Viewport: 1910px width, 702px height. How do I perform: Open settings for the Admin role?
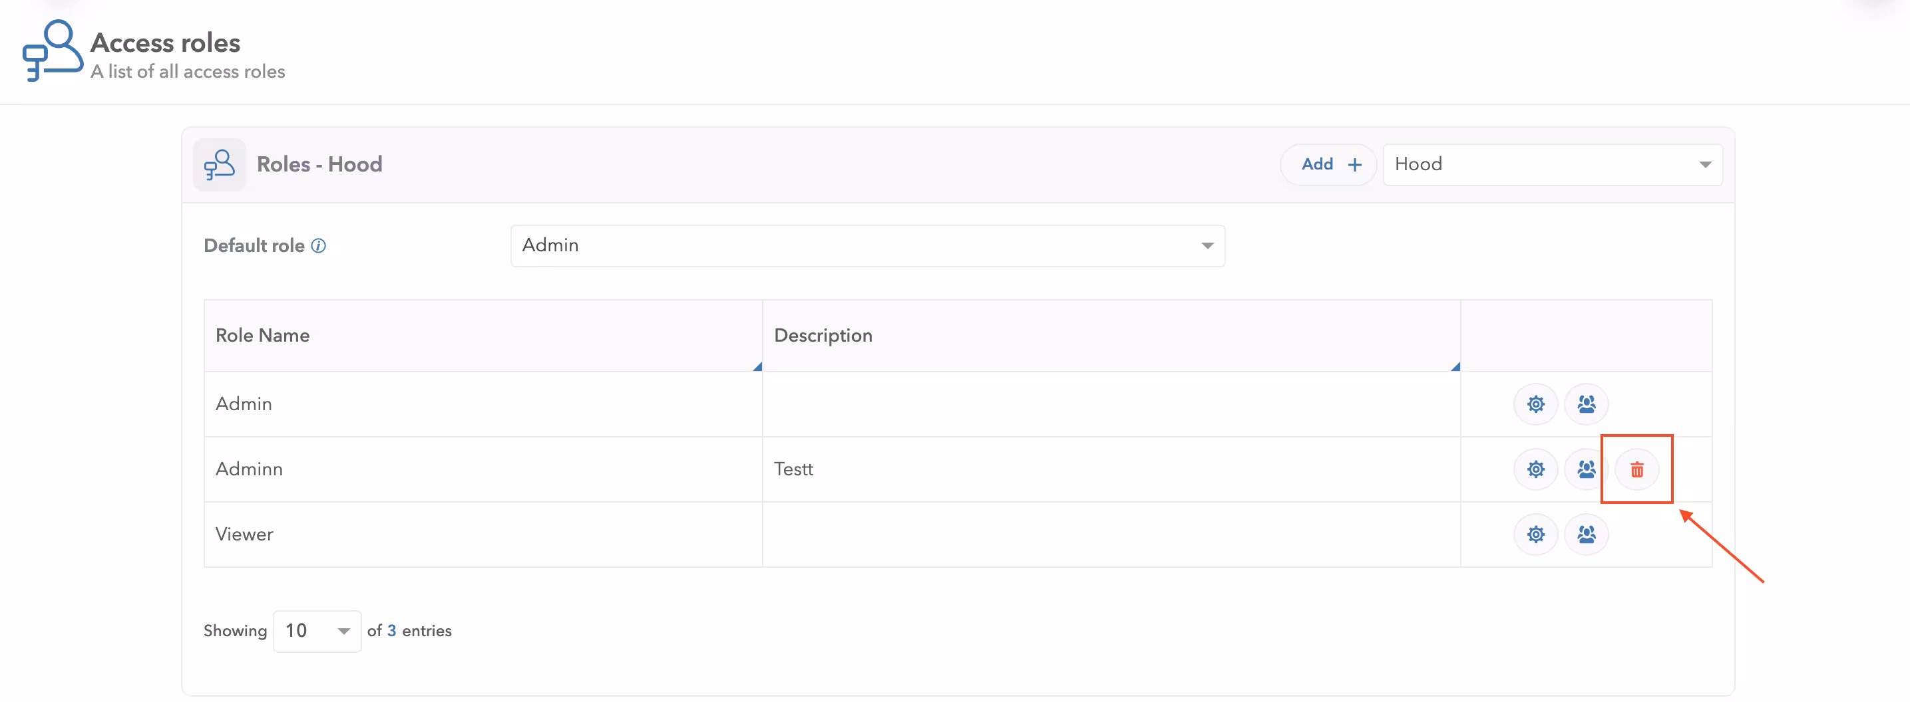(1535, 404)
